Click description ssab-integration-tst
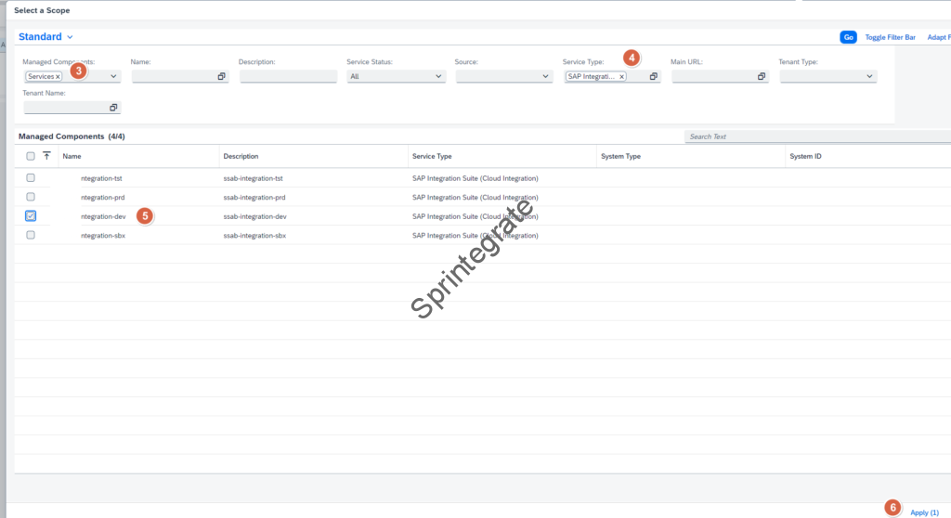951x518 pixels. (x=253, y=178)
